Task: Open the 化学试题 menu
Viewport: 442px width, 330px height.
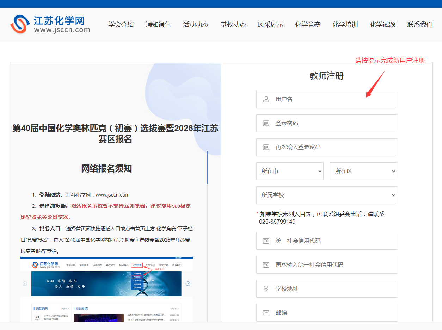Action: click(382, 25)
